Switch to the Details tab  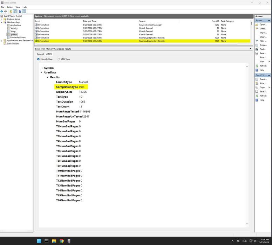pos(49,54)
